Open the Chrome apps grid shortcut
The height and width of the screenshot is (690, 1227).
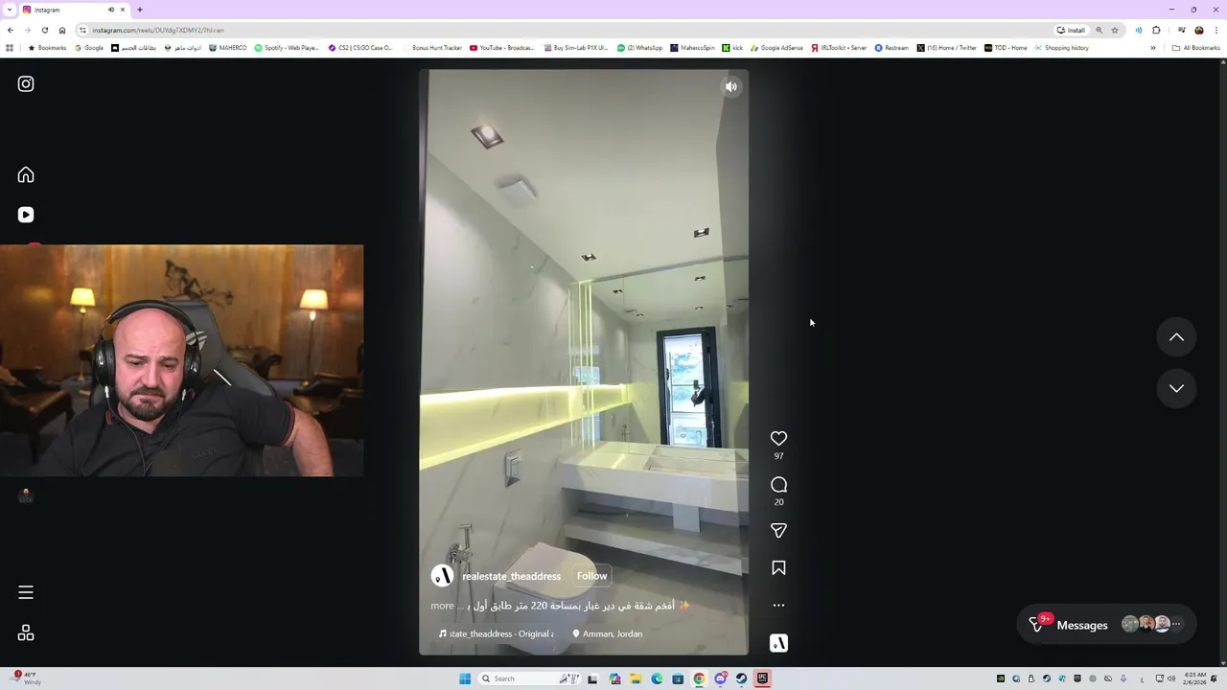click(10, 48)
